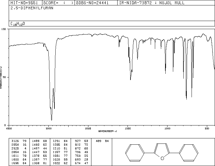Click the 1210 peak entry in table
215x166 pixels.
(60, 148)
